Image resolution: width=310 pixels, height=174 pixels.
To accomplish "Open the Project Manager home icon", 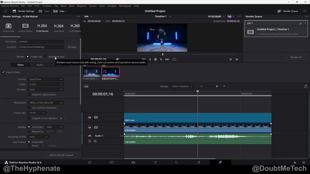I will point(295,162).
